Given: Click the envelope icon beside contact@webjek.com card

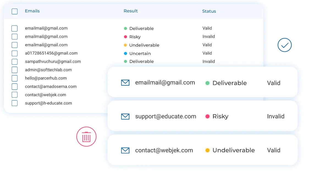Looking at the screenshot, I should (125, 150).
